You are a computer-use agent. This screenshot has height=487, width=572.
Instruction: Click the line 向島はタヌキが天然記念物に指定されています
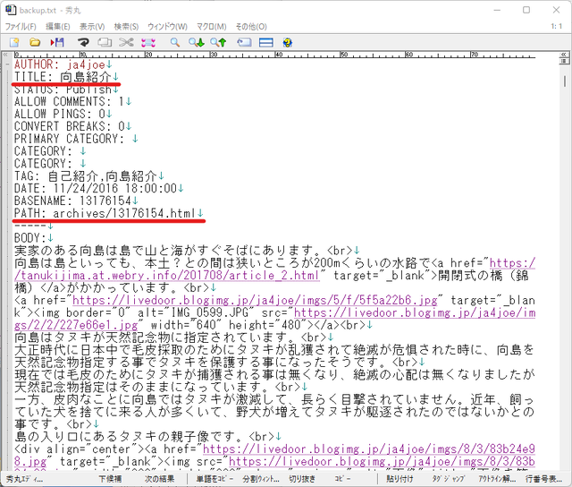(x=173, y=337)
